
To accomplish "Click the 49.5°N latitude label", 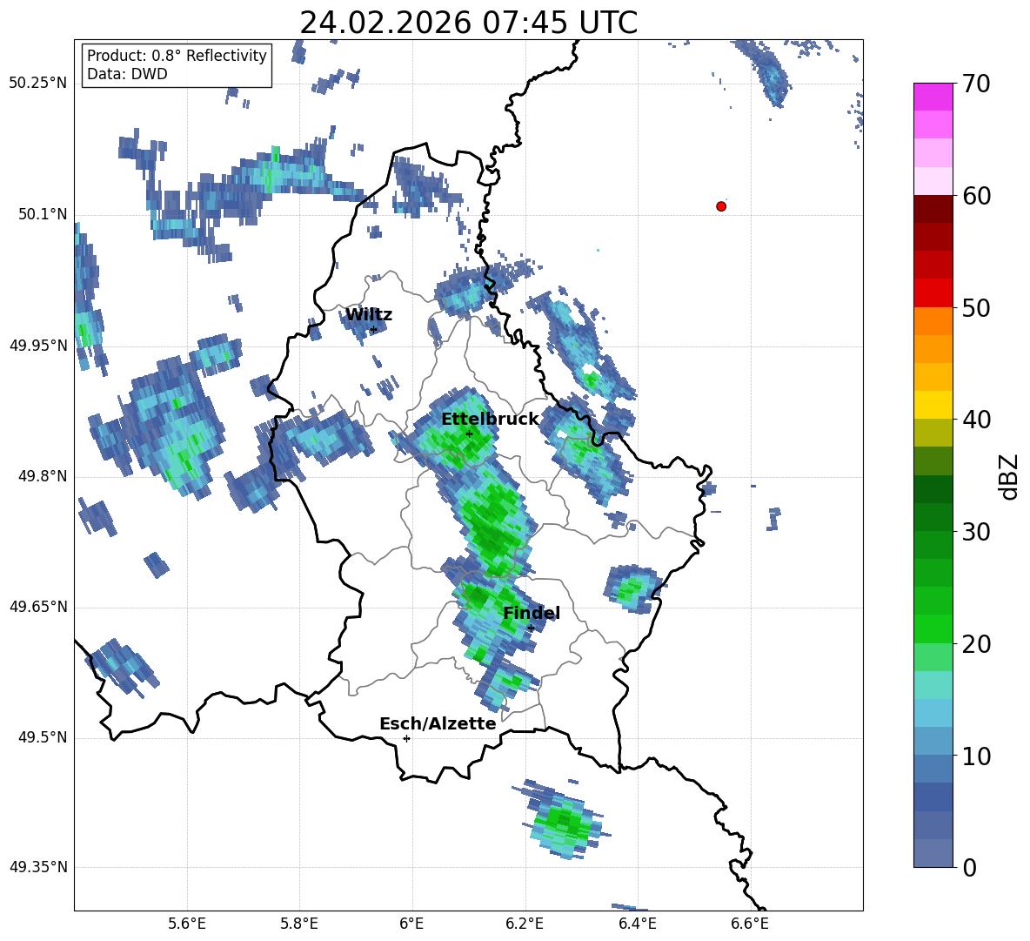I will point(43,737).
